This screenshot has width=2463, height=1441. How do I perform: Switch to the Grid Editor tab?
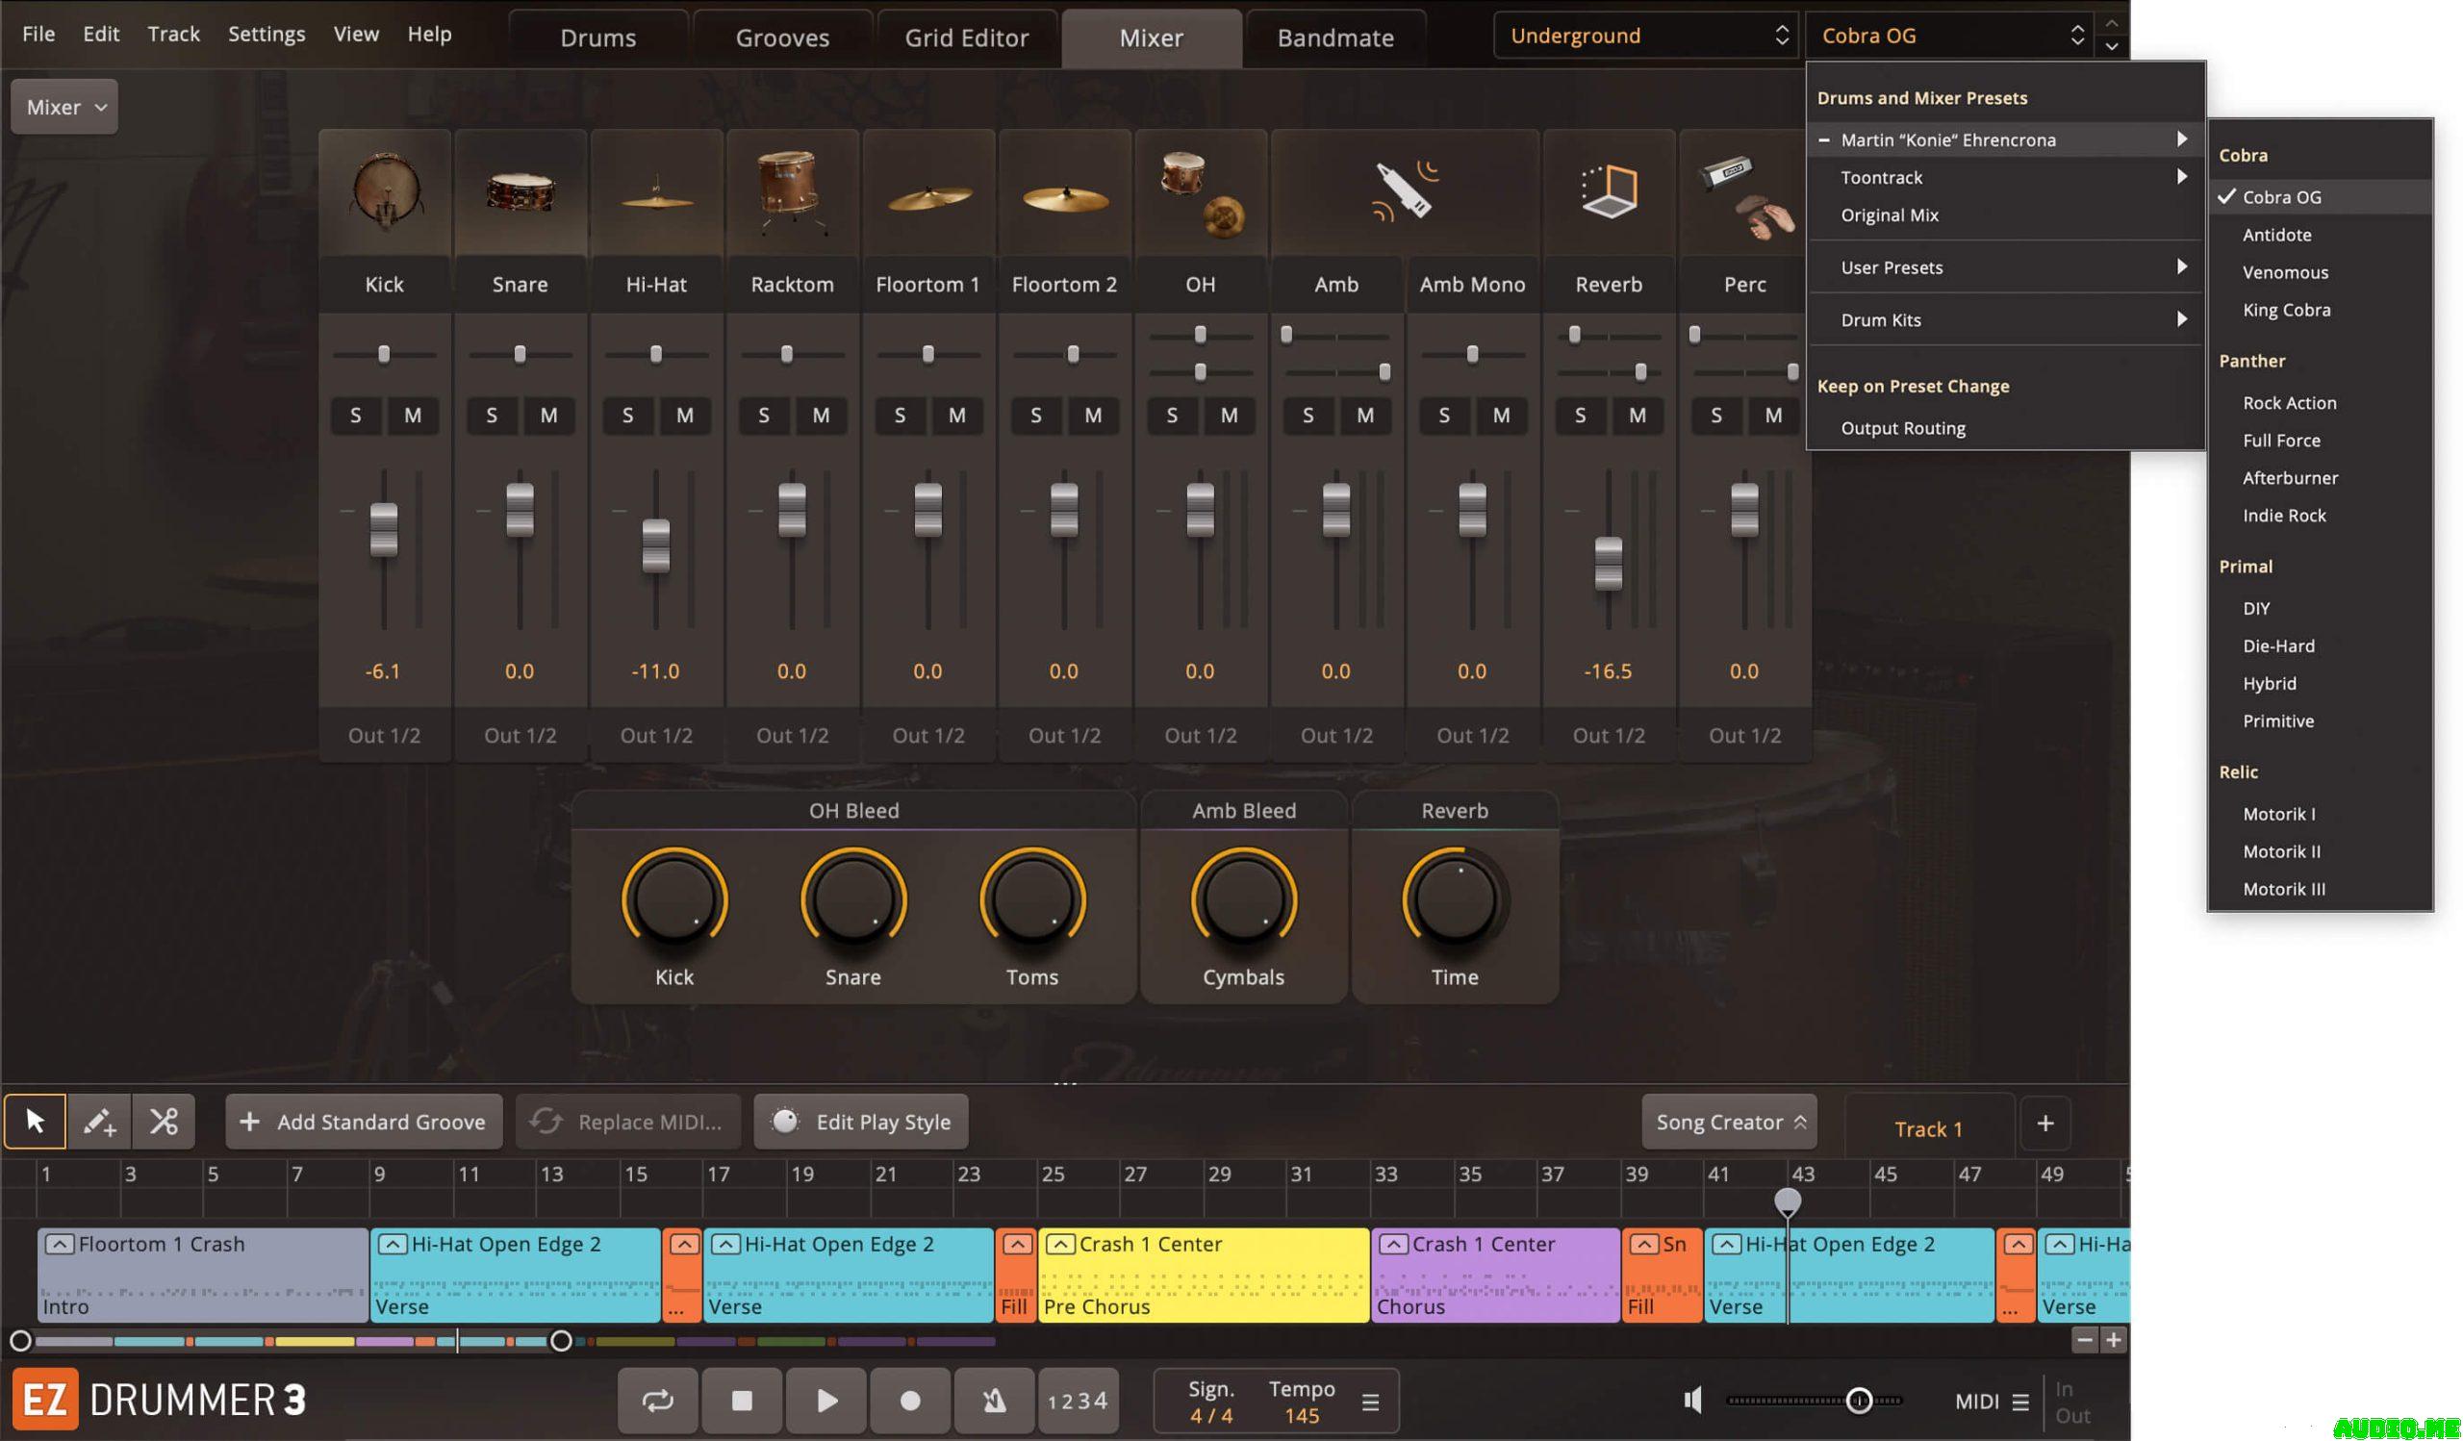tap(967, 38)
